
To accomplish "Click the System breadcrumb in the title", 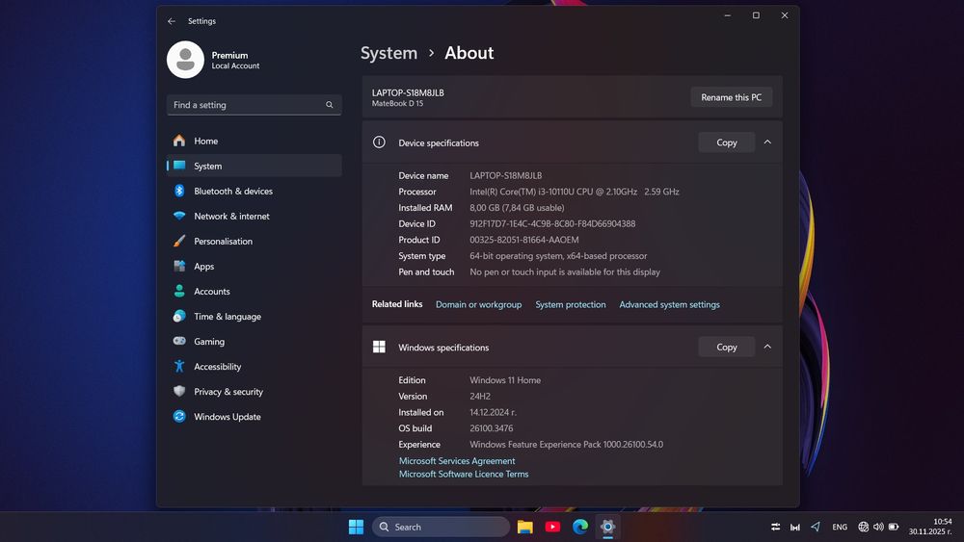I will 388,53.
